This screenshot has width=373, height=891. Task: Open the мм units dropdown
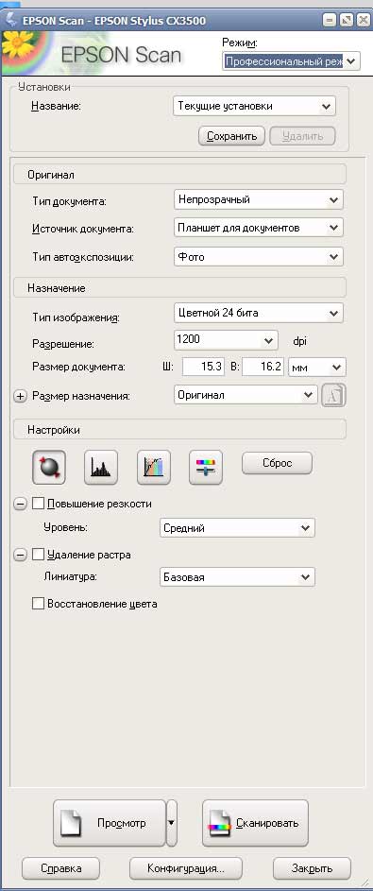pos(317,368)
